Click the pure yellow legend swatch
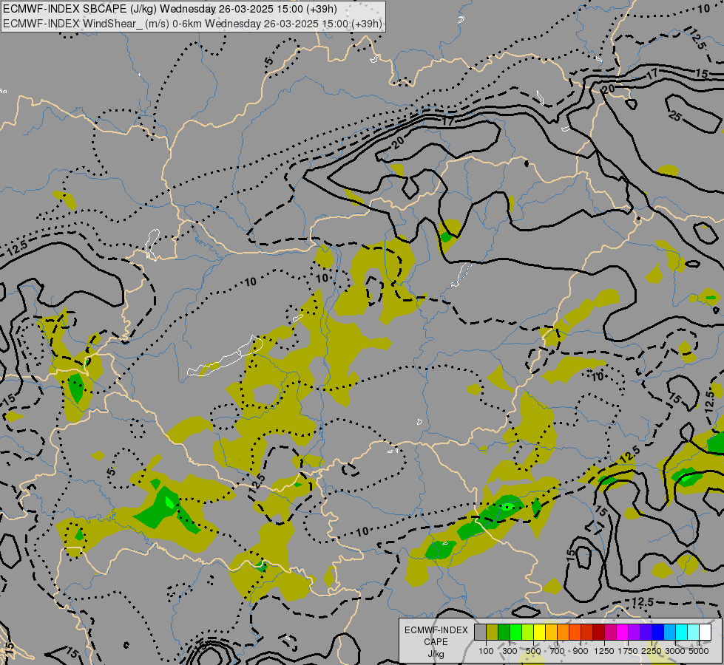The height and width of the screenshot is (665, 724). pos(539,632)
